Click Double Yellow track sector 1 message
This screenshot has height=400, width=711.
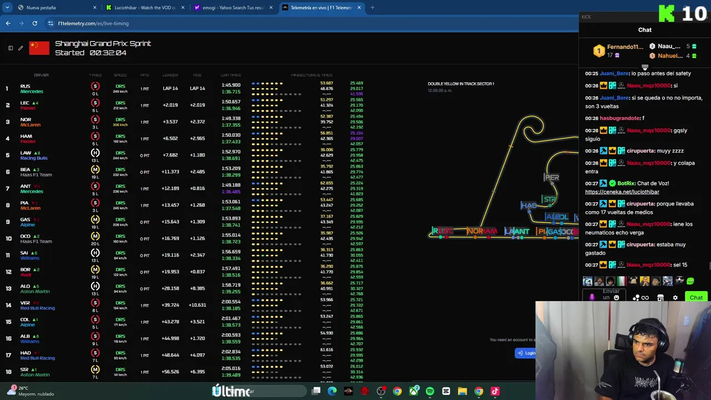coord(460,84)
